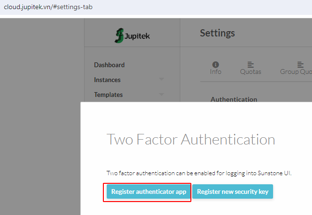Select Templates in the sidebar

(x=108, y=95)
